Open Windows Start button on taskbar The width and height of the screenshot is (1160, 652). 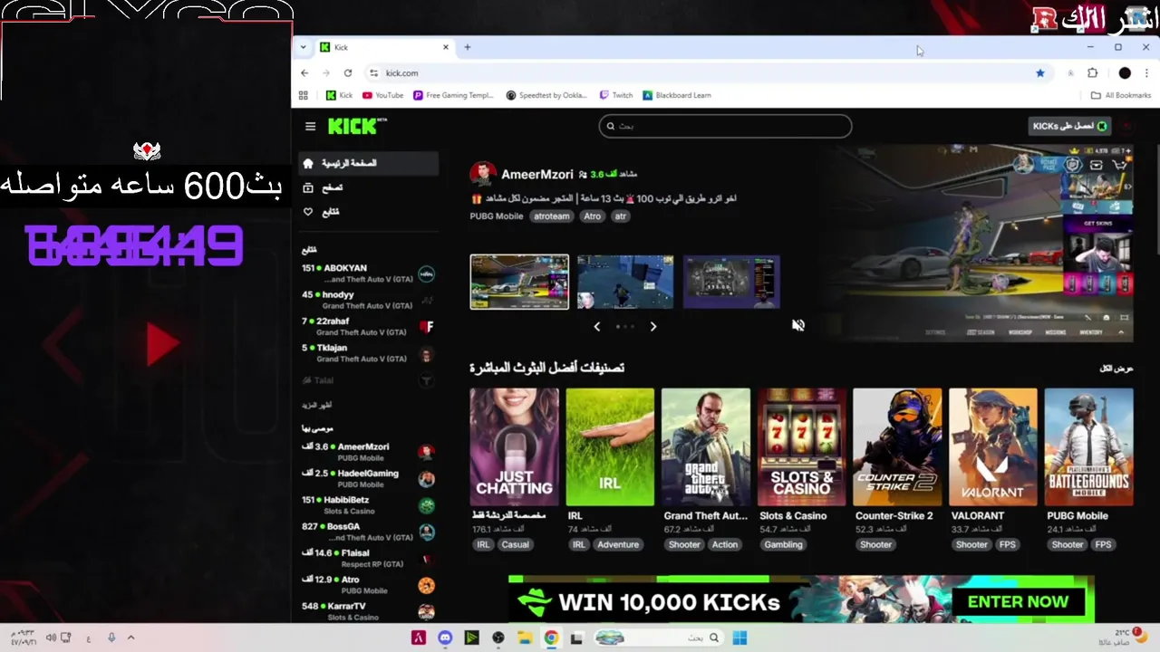click(739, 638)
